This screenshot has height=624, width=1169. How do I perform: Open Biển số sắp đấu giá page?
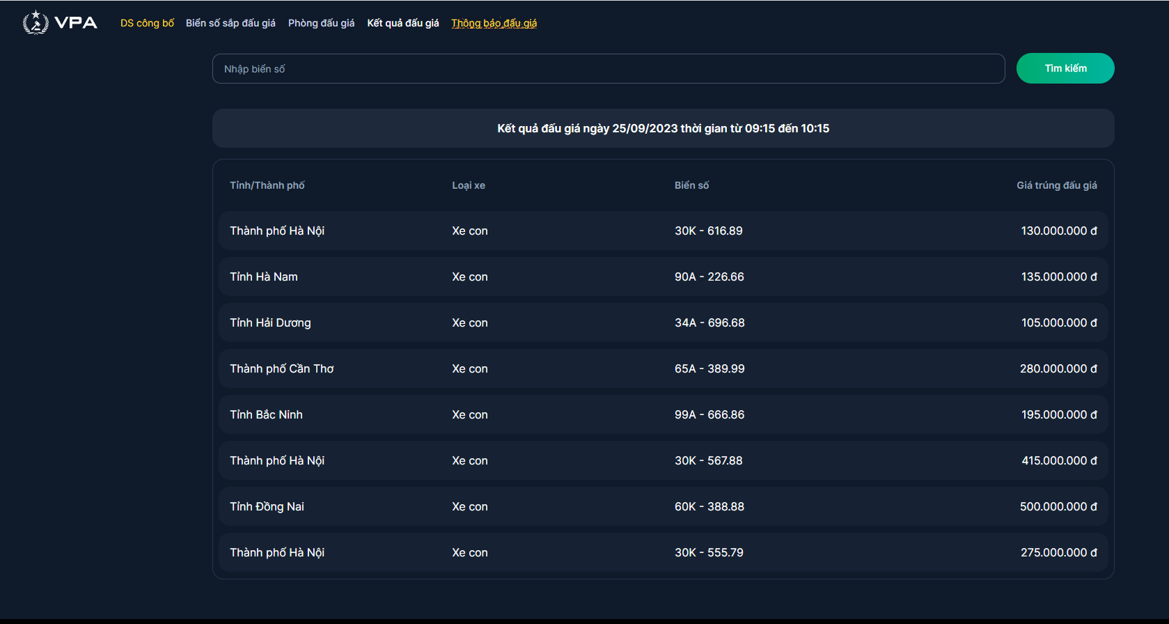click(x=230, y=23)
